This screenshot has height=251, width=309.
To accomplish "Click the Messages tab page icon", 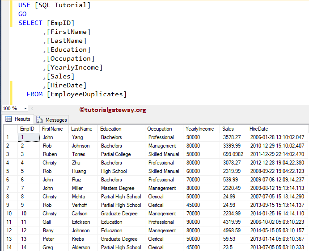I will (x=39, y=119).
